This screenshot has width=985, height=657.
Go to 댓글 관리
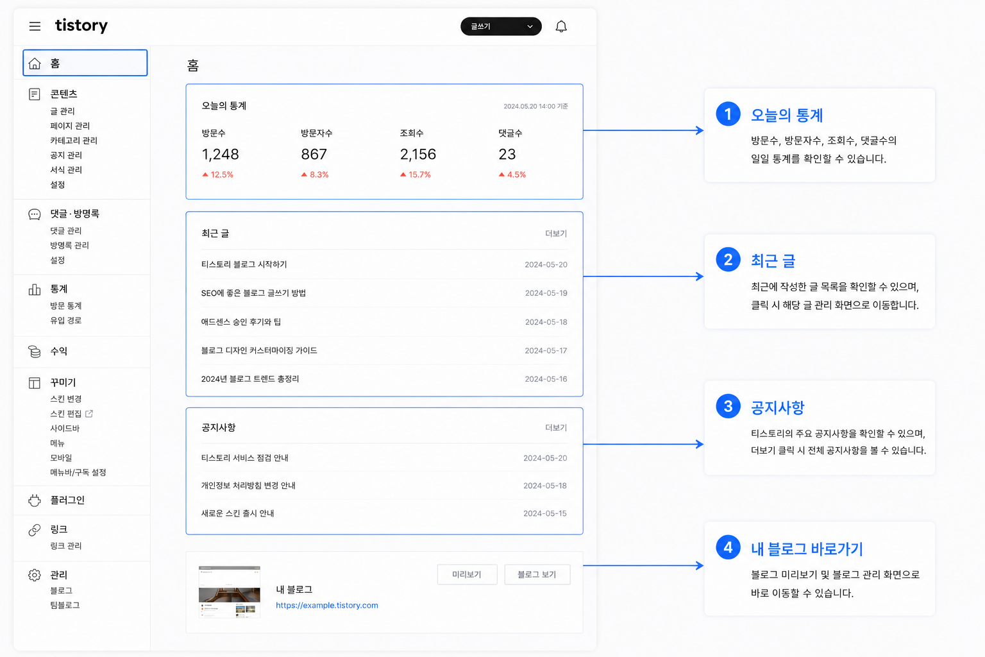point(66,231)
